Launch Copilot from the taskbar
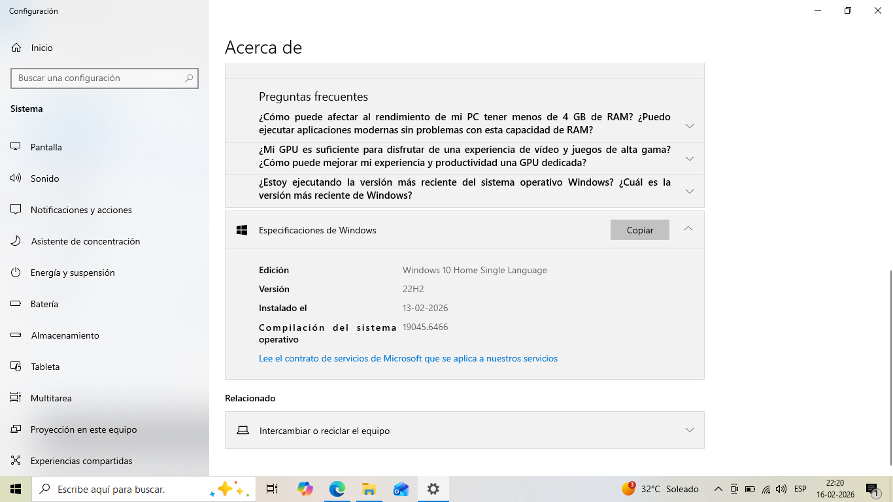This screenshot has height=502, width=893. click(x=305, y=489)
